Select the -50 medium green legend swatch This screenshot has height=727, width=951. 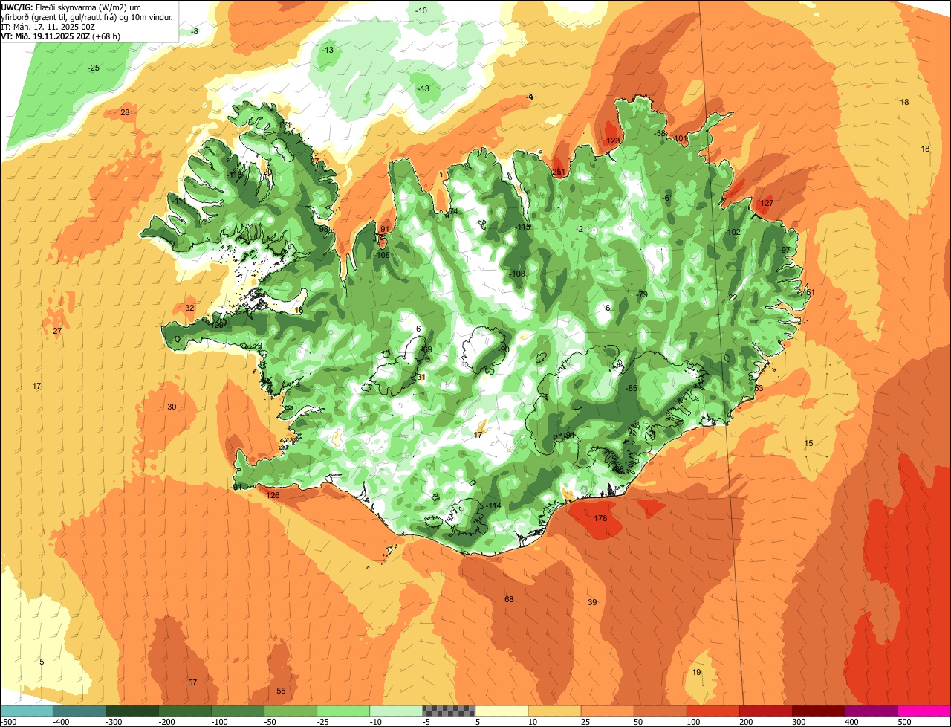coord(291,710)
